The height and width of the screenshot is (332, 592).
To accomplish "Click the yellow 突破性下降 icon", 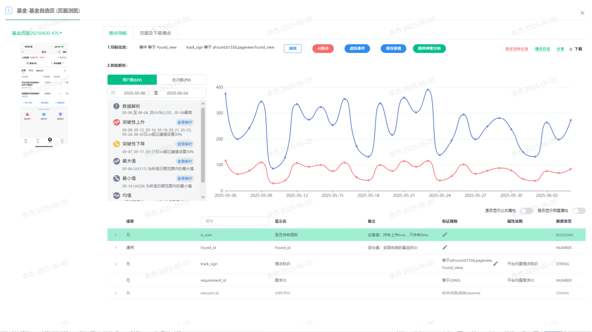I will [x=116, y=144].
